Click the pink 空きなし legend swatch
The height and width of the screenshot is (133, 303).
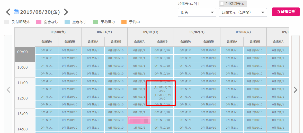[x=39, y=22]
